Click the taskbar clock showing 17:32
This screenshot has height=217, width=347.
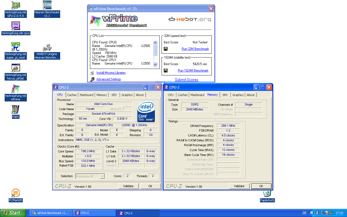[x=339, y=213]
